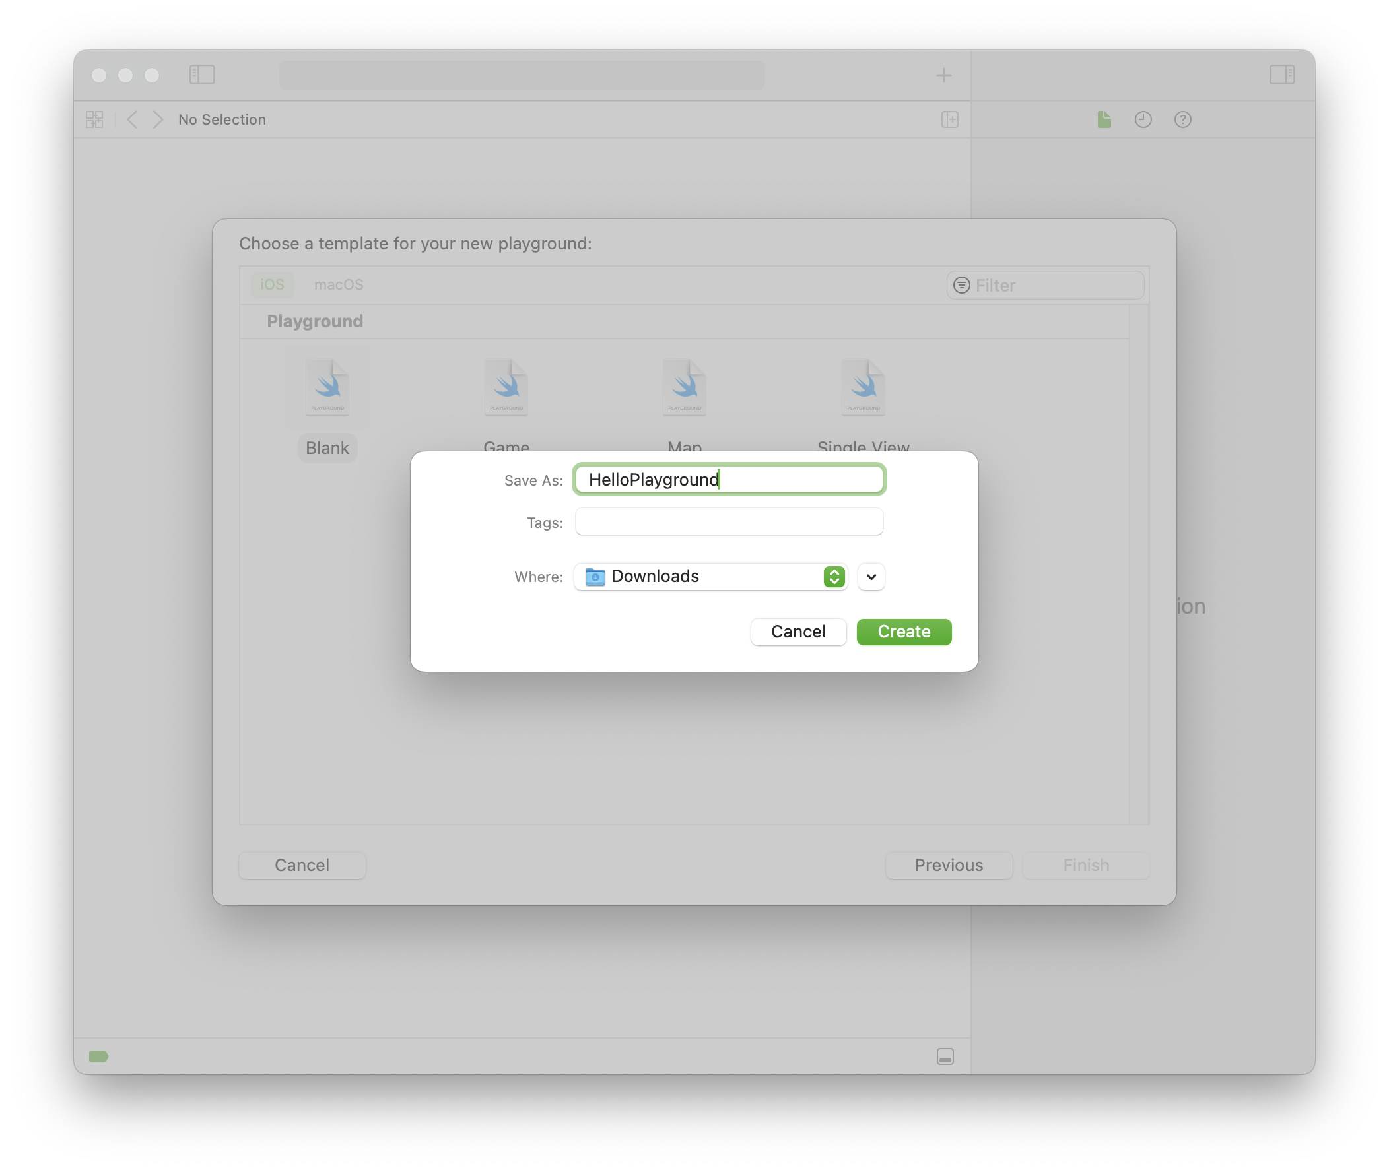Toggle the left navigator sidebar icon
The height and width of the screenshot is (1172, 1389).
tap(202, 75)
